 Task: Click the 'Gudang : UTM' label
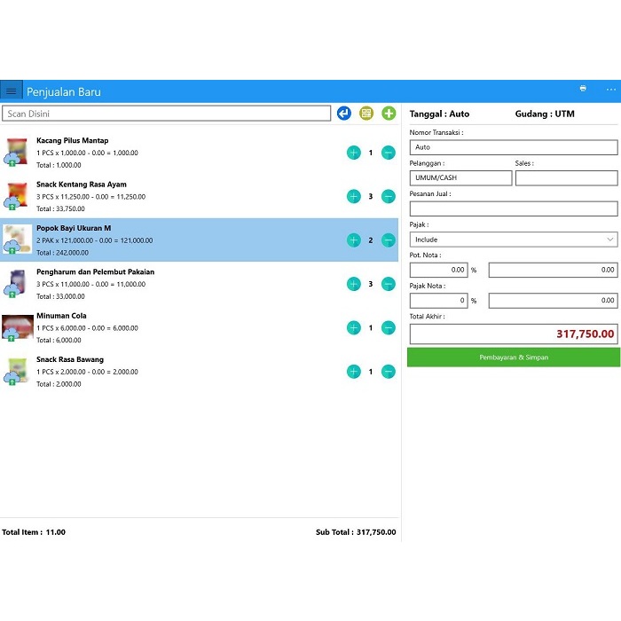(x=545, y=114)
